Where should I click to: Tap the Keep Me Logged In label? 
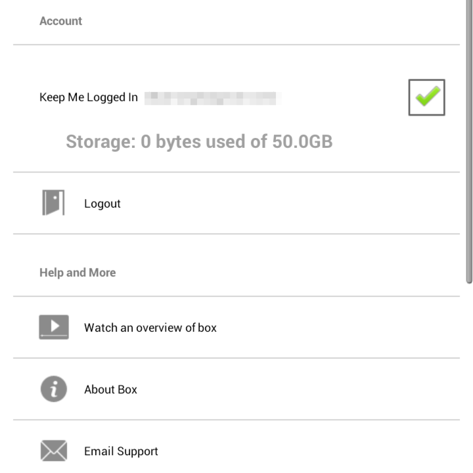[x=89, y=97]
